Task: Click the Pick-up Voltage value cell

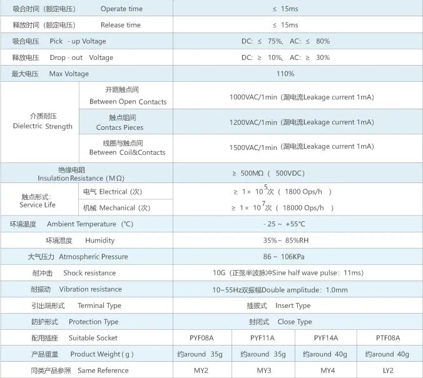Action: tap(285, 41)
